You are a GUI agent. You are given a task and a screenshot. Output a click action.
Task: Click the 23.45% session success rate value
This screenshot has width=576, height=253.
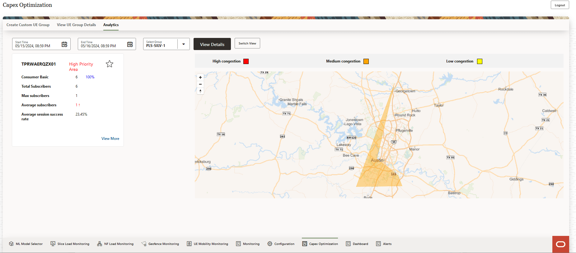coord(81,114)
